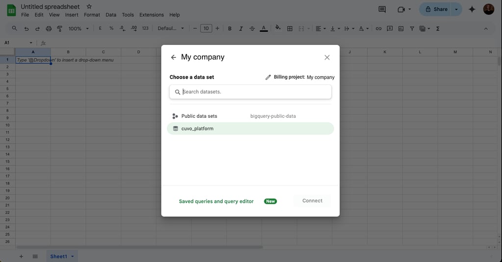Image resolution: width=502 pixels, height=262 pixels.
Task: Open the Format menu
Action: tap(92, 15)
